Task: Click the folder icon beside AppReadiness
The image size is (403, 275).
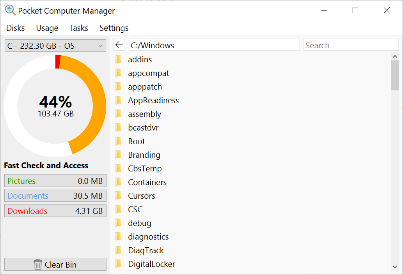Action: [119, 100]
